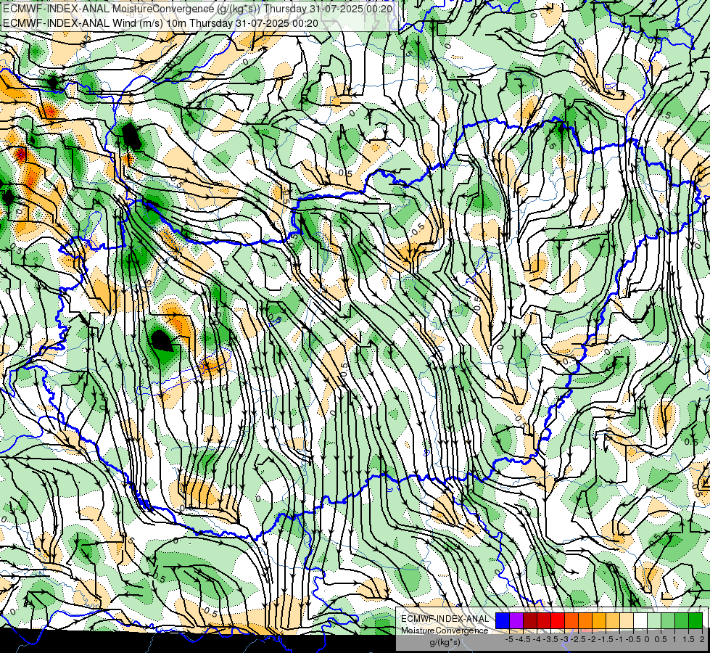Pick the darkest red legend swatch

click(530, 620)
